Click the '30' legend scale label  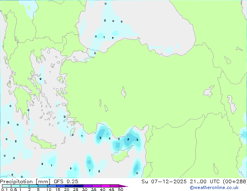tap(85, 189)
